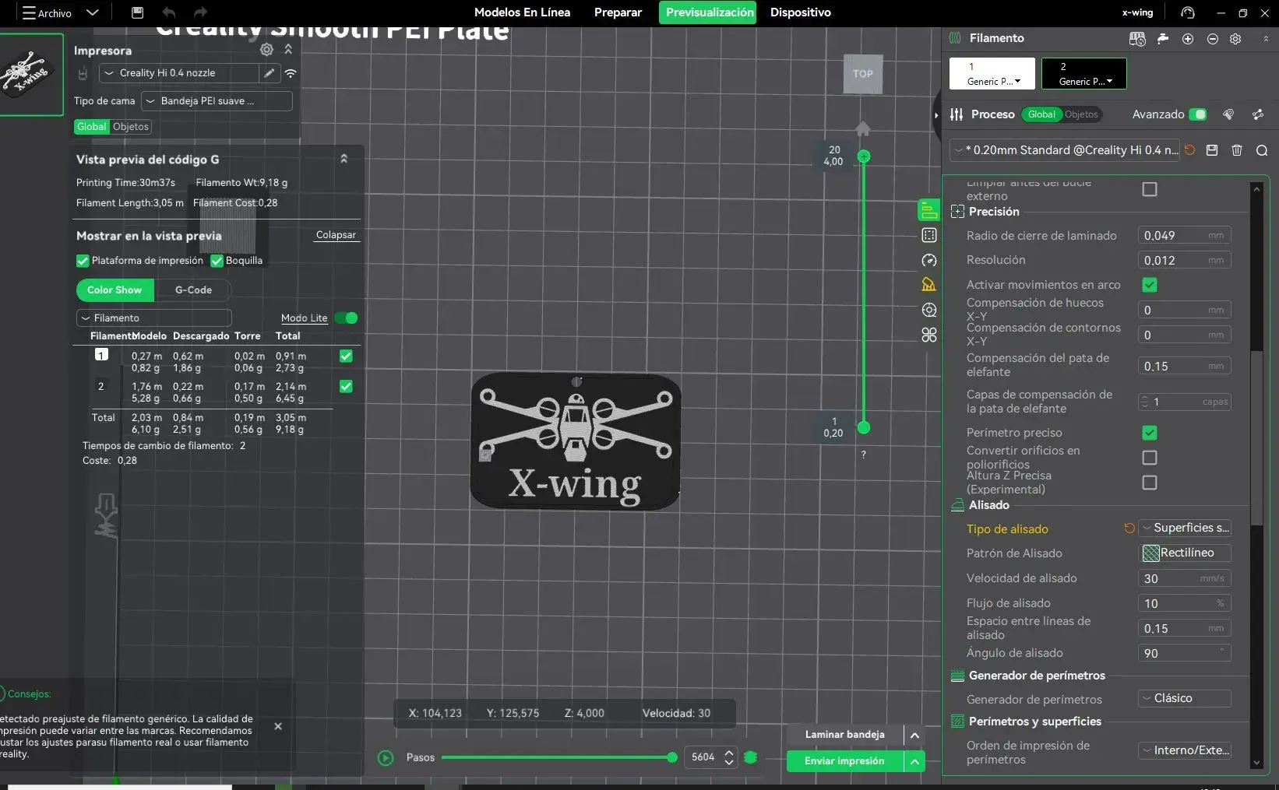
Task: Open the Filamento view-type dropdown
Action: [x=154, y=318]
